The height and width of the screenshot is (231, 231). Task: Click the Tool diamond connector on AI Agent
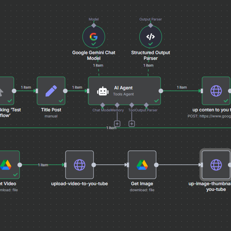[132, 105]
